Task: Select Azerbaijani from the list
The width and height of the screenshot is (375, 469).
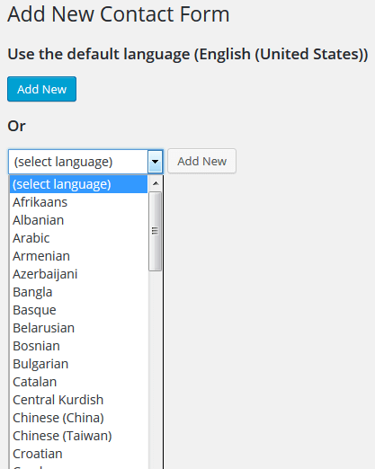Action: coord(79,274)
